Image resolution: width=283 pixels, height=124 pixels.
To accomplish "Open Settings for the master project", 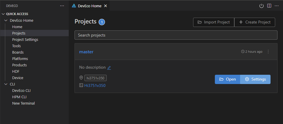I will (x=255, y=79).
